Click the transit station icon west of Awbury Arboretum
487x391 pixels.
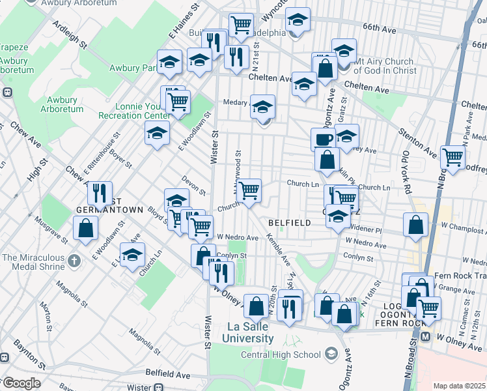(7, 93)
